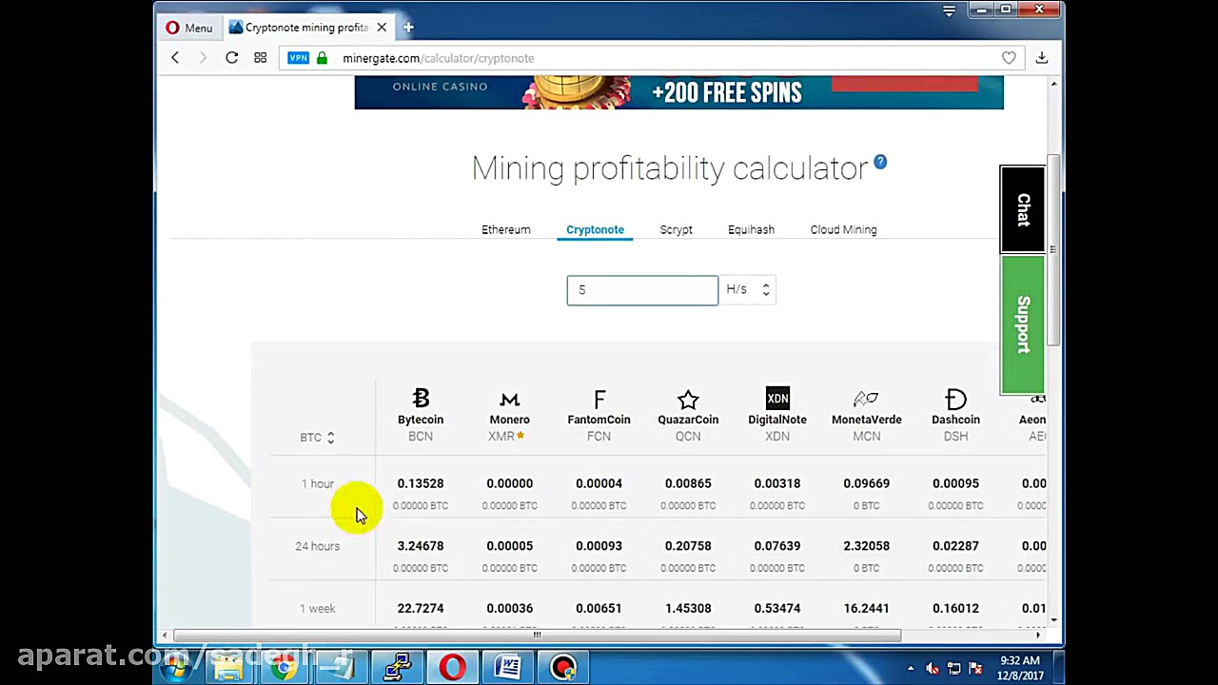Open the Opera Menu button
Image resolution: width=1218 pixels, height=685 pixels.
pyautogui.click(x=189, y=28)
